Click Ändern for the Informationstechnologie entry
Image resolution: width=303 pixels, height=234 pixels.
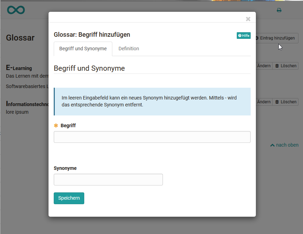click(x=263, y=102)
